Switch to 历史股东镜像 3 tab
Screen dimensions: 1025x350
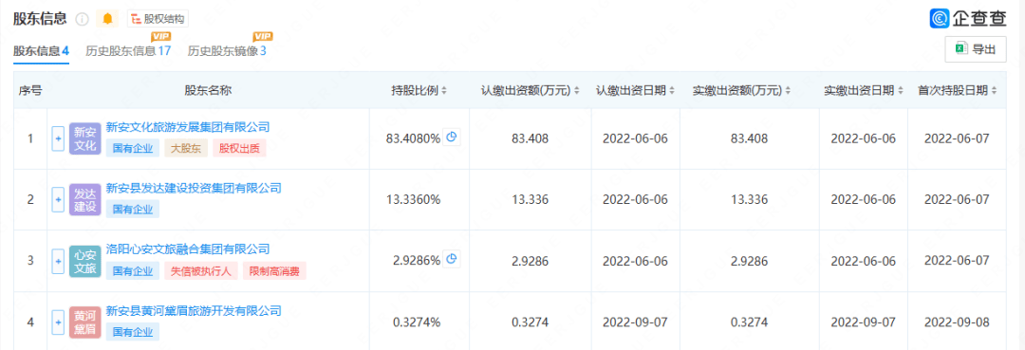[227, 51]
